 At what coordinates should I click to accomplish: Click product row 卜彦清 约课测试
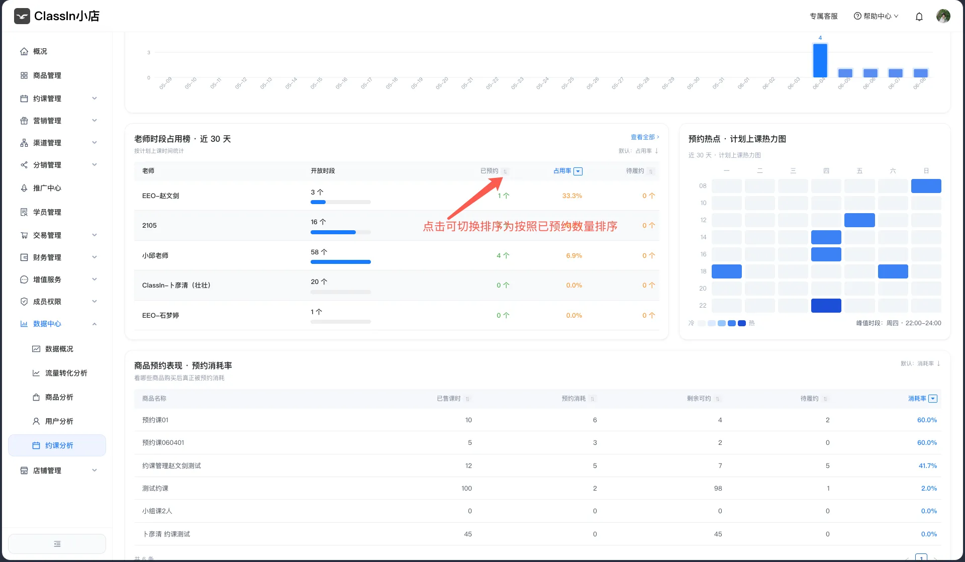tap(537, 534)
